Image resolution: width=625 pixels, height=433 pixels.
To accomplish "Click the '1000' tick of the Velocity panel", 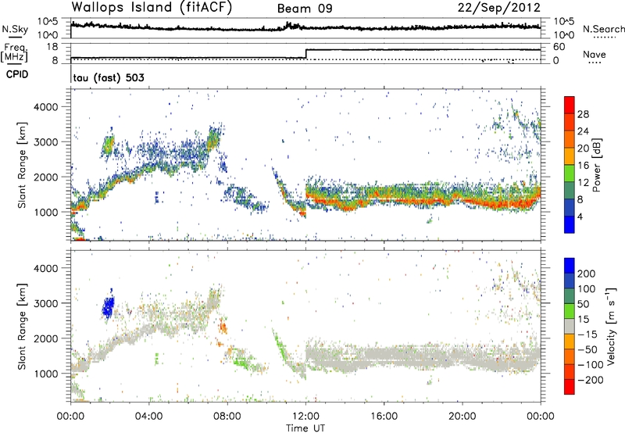I will click(x=45, y=374).
